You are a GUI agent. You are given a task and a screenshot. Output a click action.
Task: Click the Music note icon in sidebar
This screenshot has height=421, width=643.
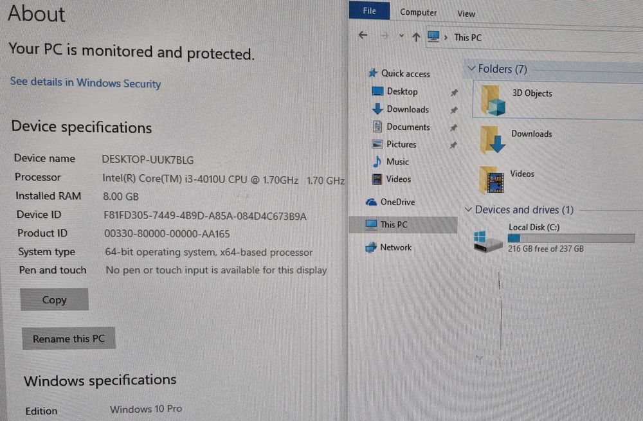[377, 161]
